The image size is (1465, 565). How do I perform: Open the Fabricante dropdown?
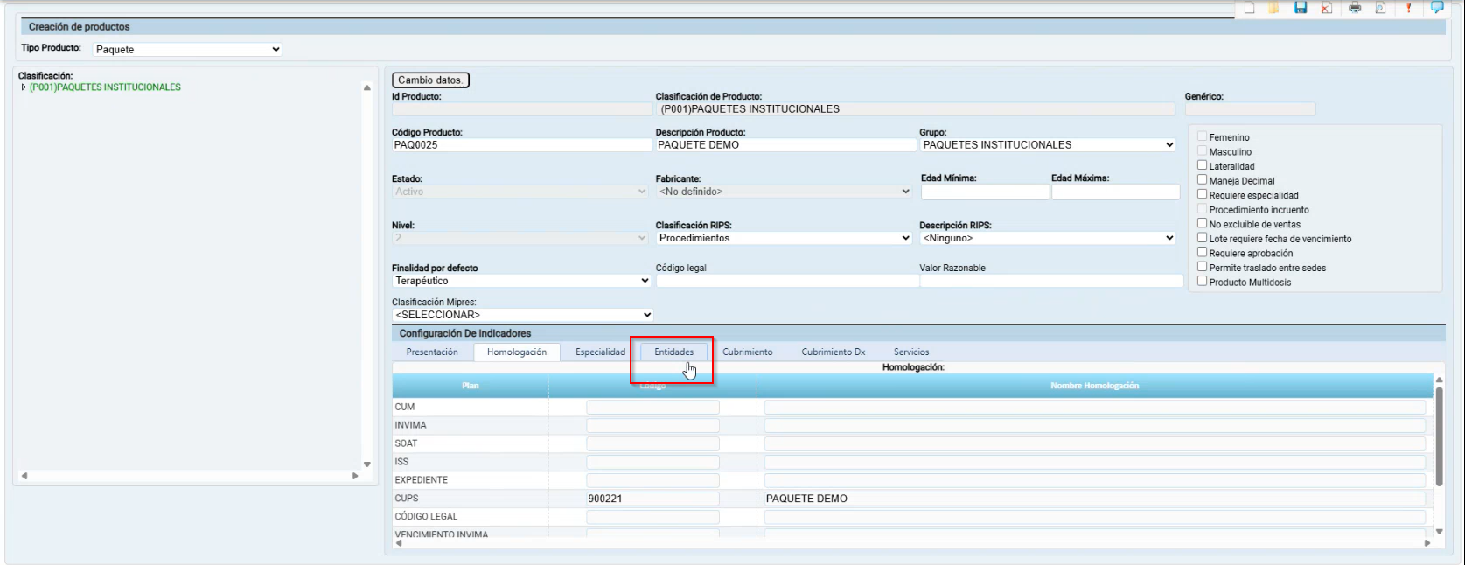[784, 192]
